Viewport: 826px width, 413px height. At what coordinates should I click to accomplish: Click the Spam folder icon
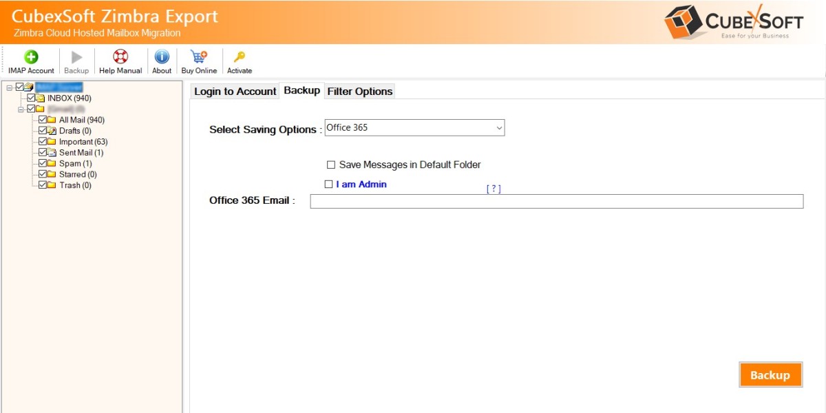coord(52,163)
